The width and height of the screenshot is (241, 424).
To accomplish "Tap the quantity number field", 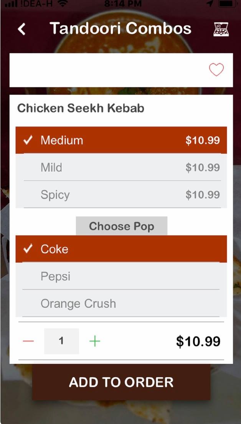I will point(61,341).
